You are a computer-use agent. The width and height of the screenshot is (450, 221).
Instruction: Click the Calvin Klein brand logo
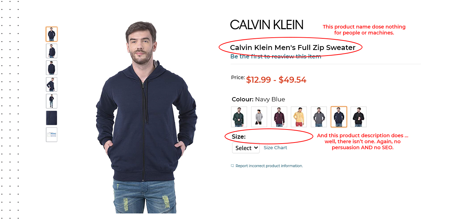pyautogui.click(x=267, y=25)
